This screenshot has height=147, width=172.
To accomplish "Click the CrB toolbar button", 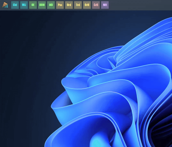I will click(x=96, y=5).
